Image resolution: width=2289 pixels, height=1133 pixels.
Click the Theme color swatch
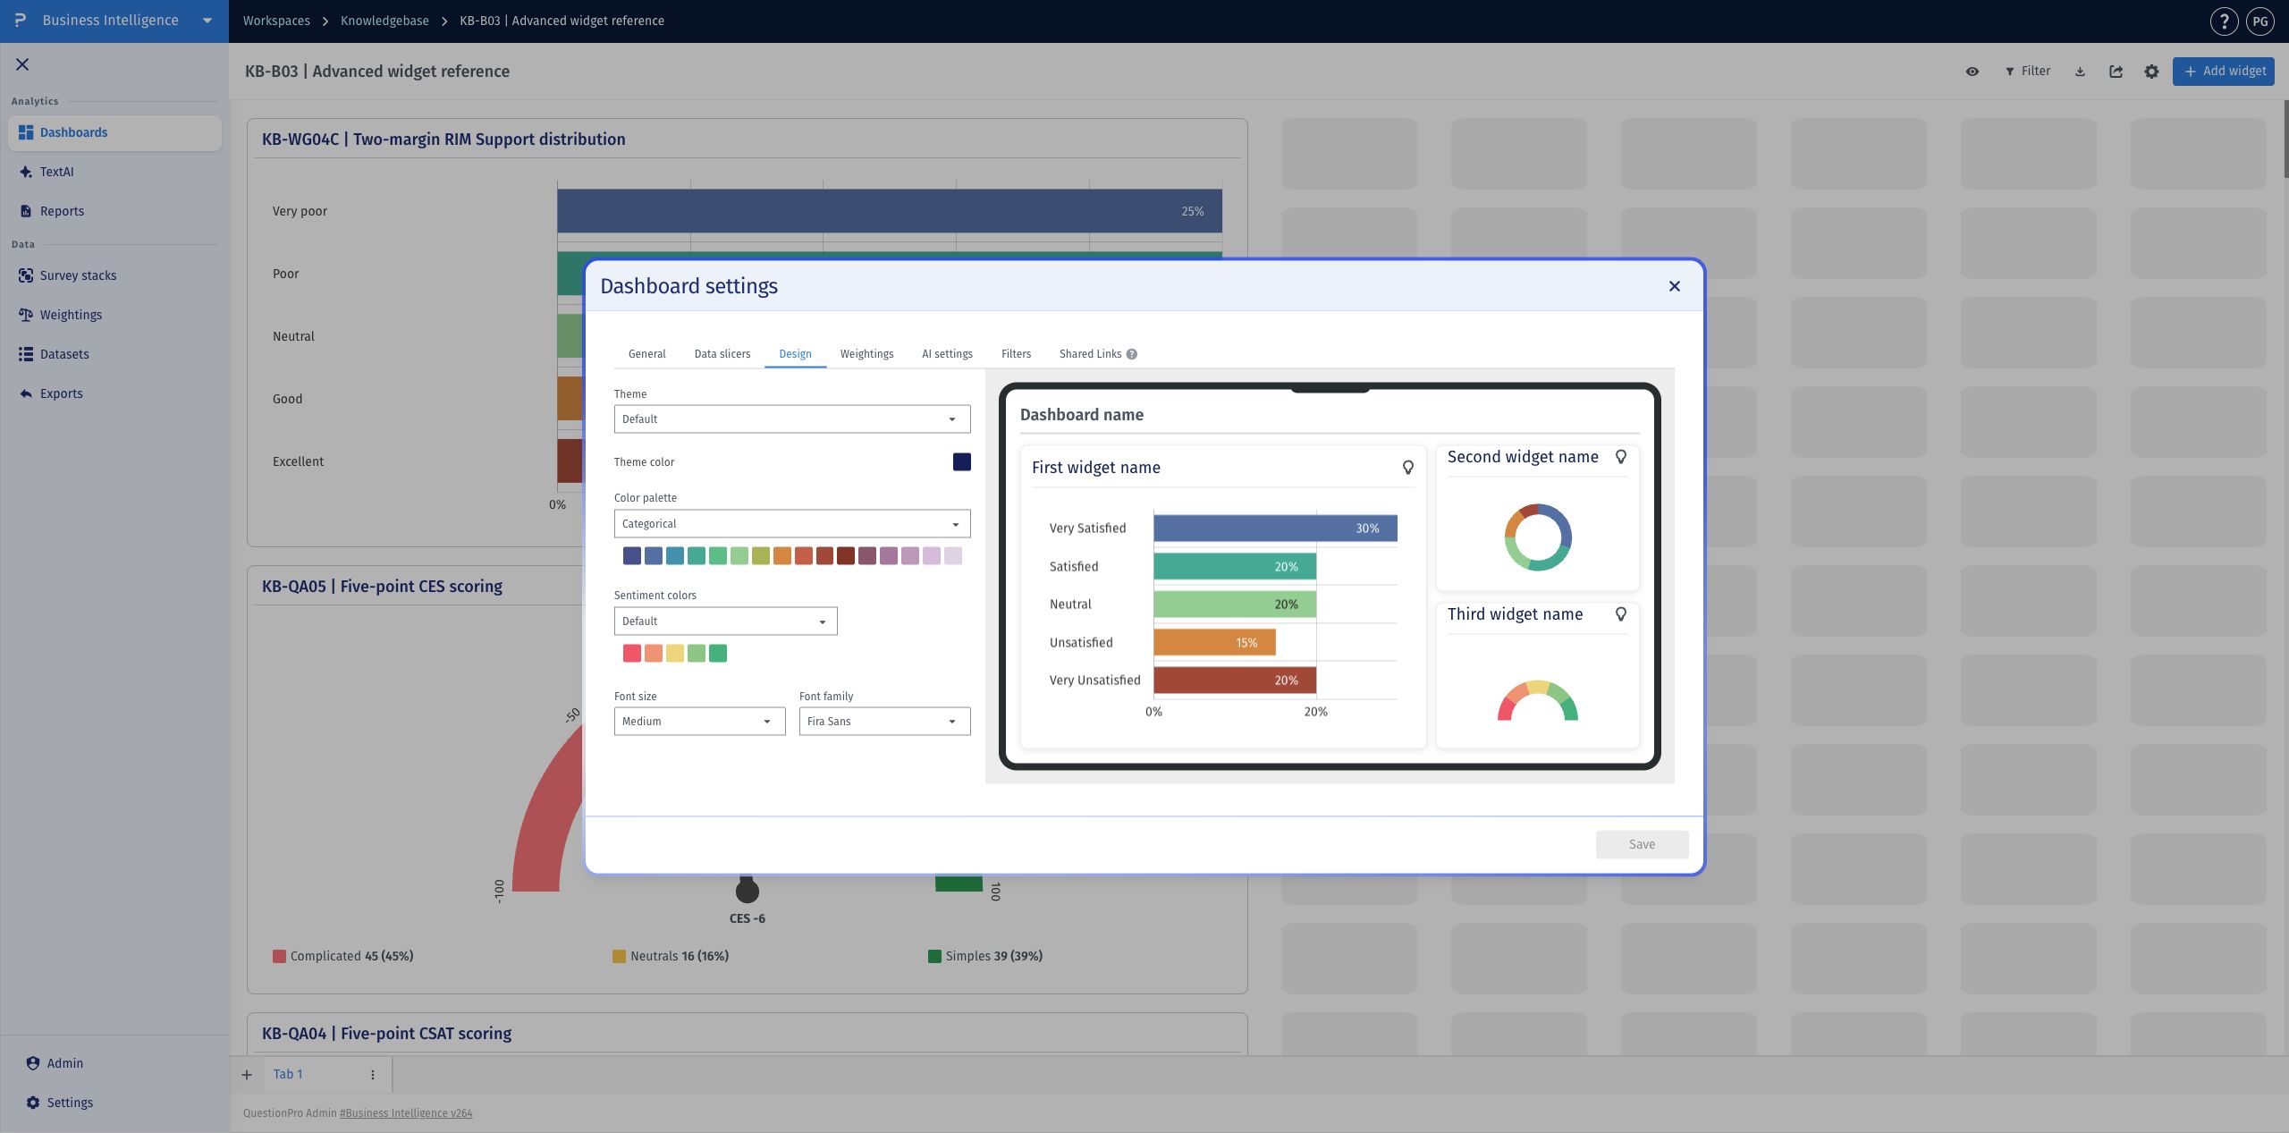[x=961, y=462]
